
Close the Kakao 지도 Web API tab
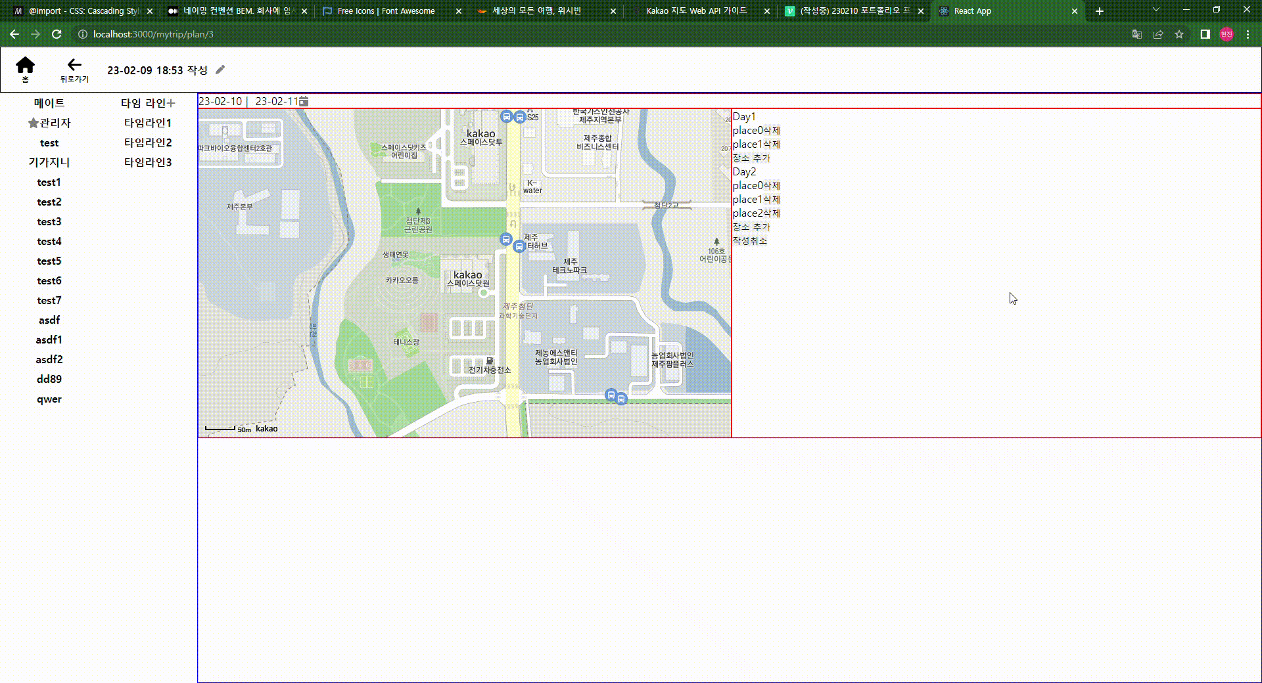tap(766, 11)
